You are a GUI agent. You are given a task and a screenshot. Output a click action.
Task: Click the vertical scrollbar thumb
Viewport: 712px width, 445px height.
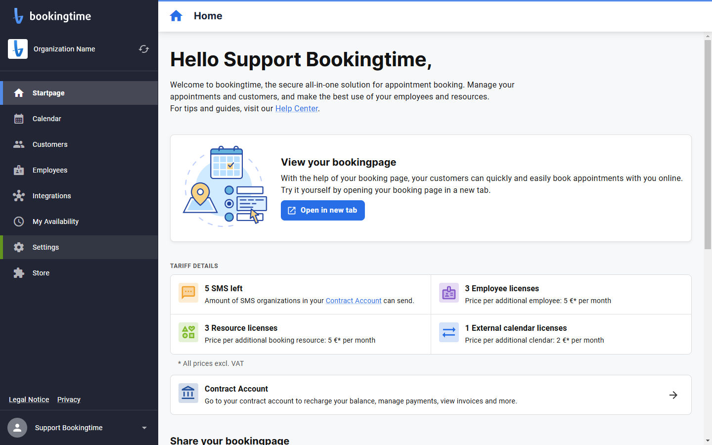pos(708,144)
